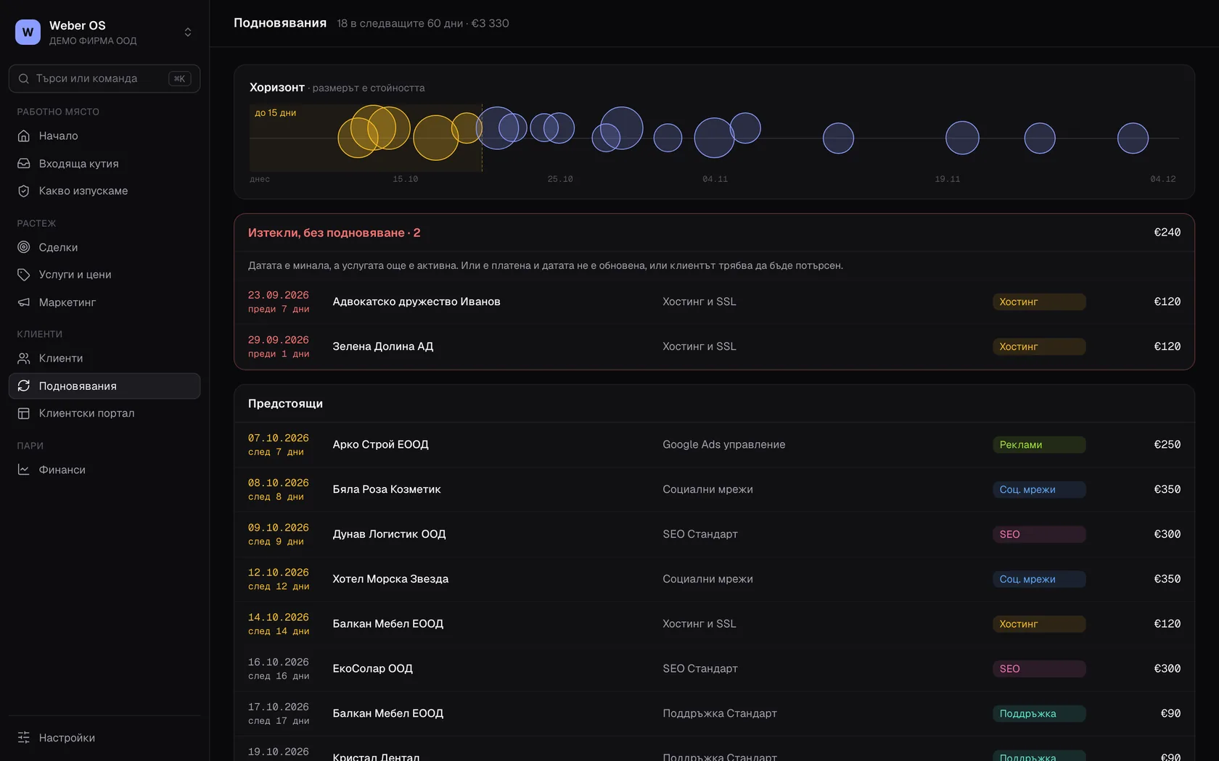Click SEO tag on Дунав Логистик row
Viewport: 1219px width, 761px height.
pyautogui.click(x=1039, y=534)
